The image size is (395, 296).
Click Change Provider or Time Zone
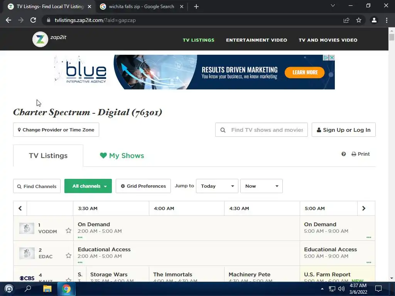[x=56, y=130]
